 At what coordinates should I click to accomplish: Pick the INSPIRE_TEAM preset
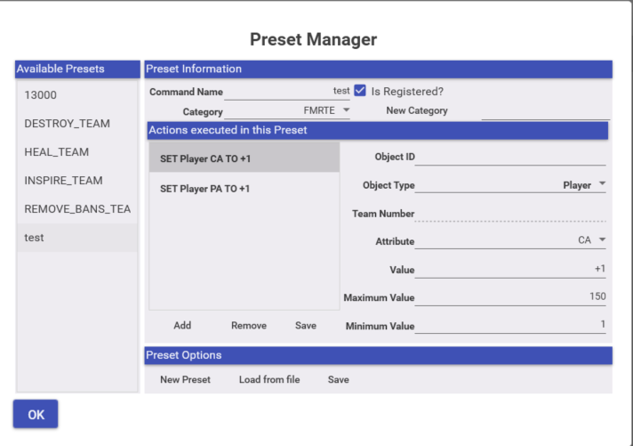tap(77, 181)
